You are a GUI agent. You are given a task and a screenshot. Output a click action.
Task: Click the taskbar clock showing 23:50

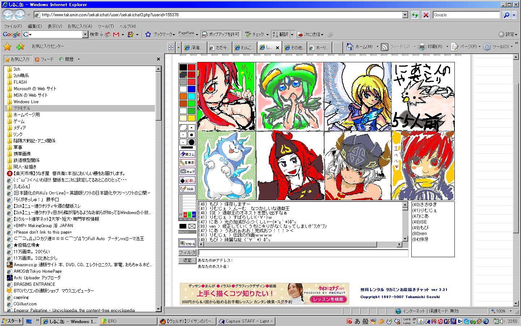[512, 321]
